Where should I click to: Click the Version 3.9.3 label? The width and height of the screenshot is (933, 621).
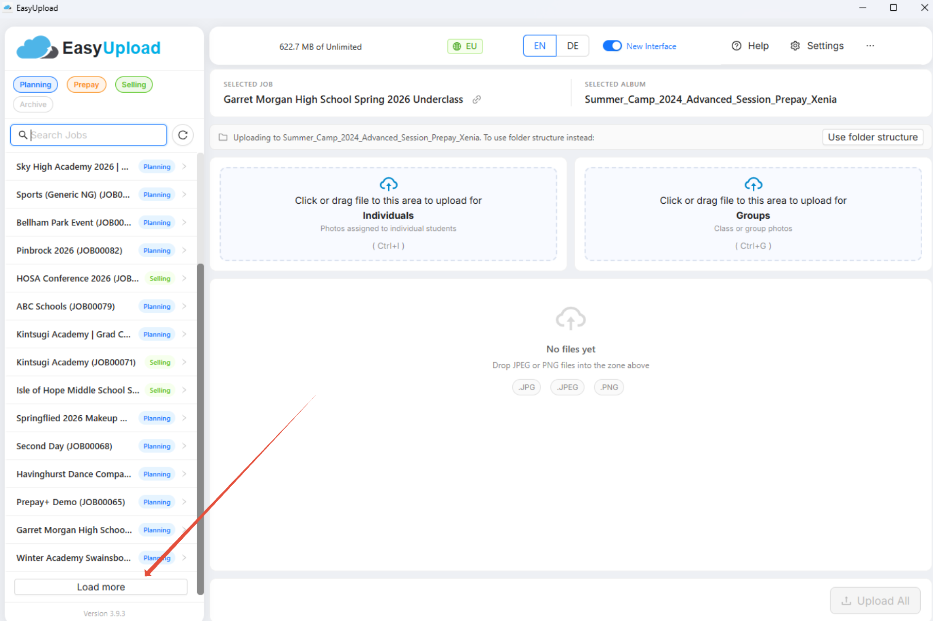104,613
